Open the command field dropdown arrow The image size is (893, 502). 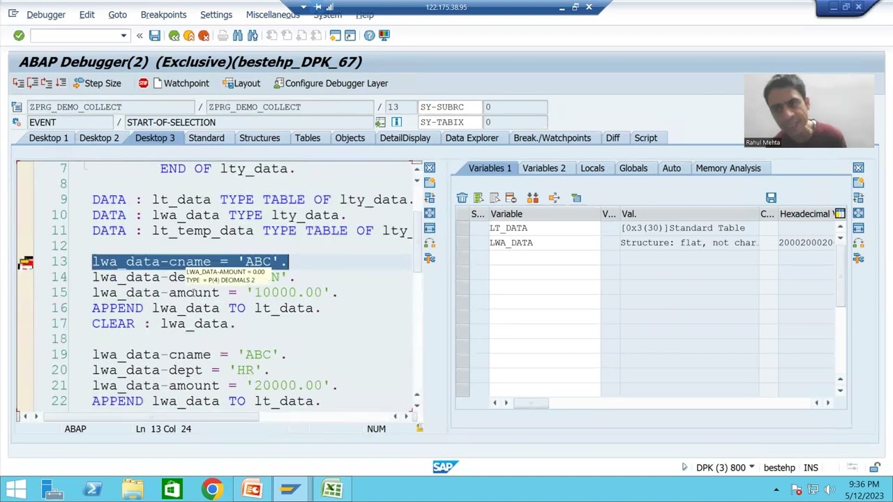coord(123,36)
